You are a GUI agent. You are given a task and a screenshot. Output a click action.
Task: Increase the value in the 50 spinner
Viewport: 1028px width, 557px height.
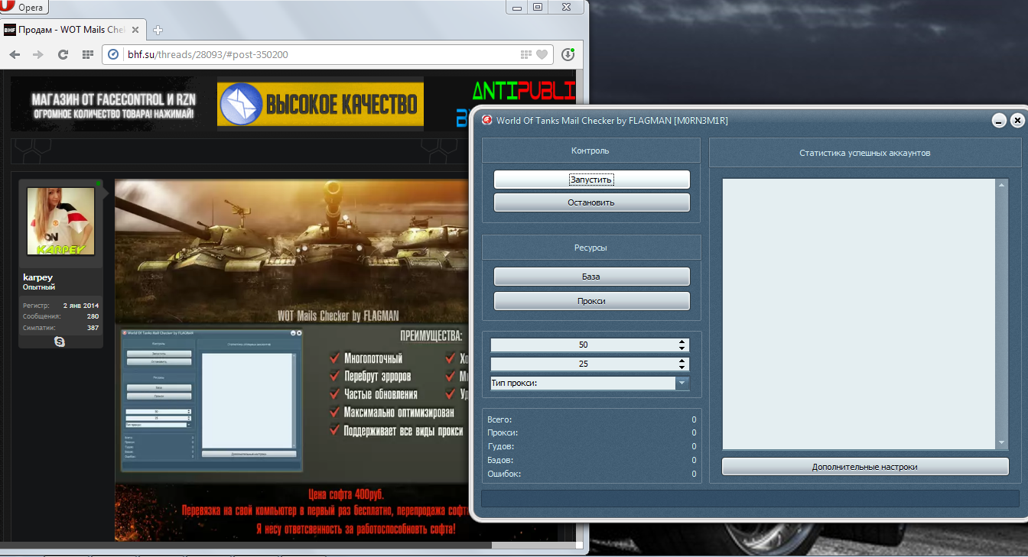click(682, 342)
